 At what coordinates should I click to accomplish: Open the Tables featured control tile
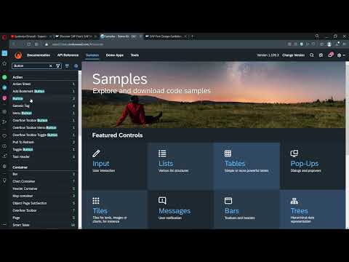(246, 166)
